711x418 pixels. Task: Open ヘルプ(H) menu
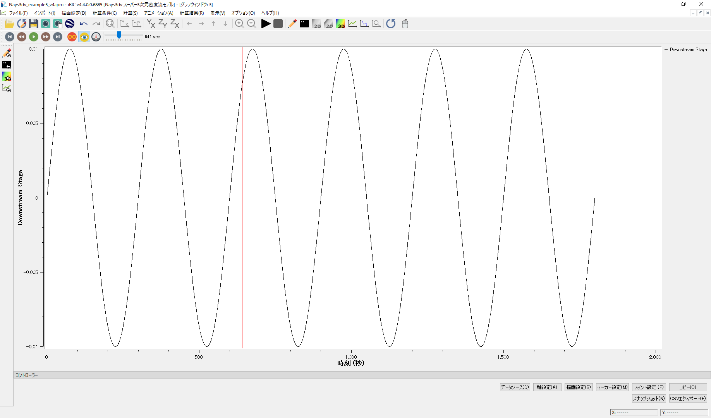[270, 13]
